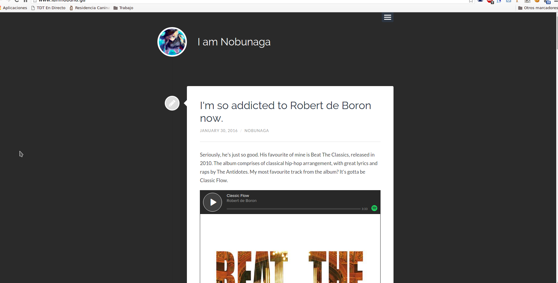The height and width of the screenshot is (283, 558).
Task: Click the pencil post-format icon
Action: click(172, 103)
